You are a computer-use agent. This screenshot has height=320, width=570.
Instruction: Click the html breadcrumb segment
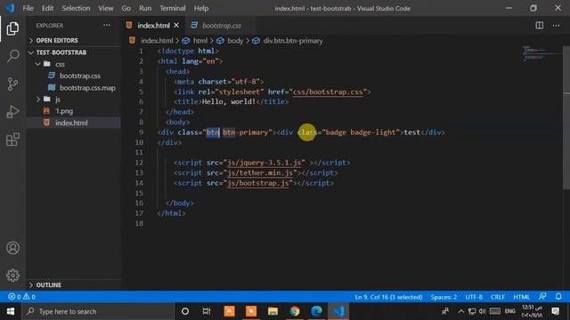[199, 41]
